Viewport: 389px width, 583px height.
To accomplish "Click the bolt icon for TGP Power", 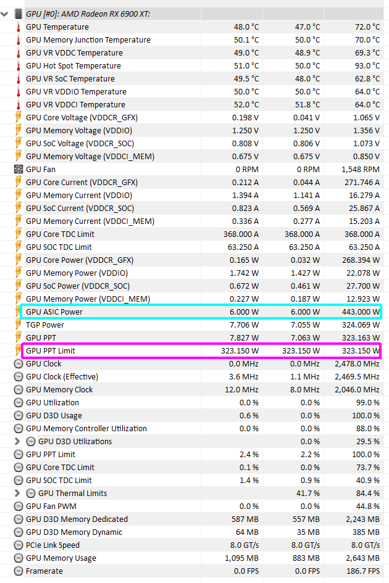I will point(19,325).
